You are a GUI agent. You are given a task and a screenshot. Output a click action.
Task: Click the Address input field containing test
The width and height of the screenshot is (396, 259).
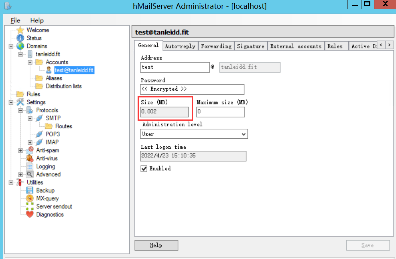click(175, 67)
